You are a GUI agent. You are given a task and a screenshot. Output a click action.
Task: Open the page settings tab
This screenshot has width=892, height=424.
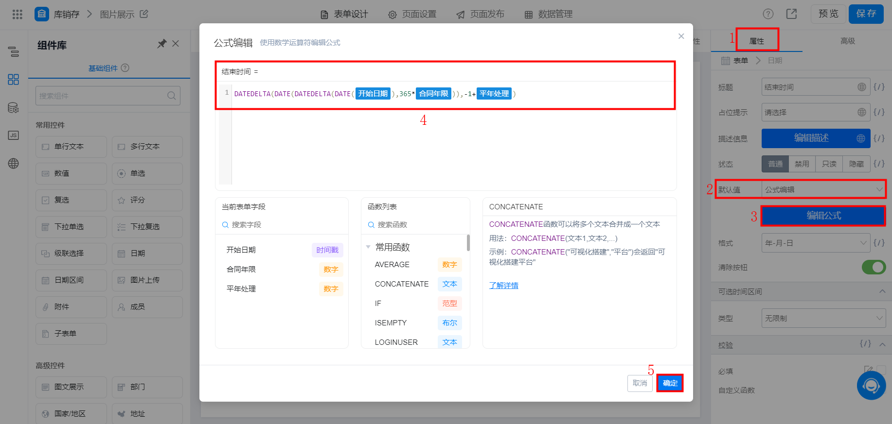tap(412, 14)
